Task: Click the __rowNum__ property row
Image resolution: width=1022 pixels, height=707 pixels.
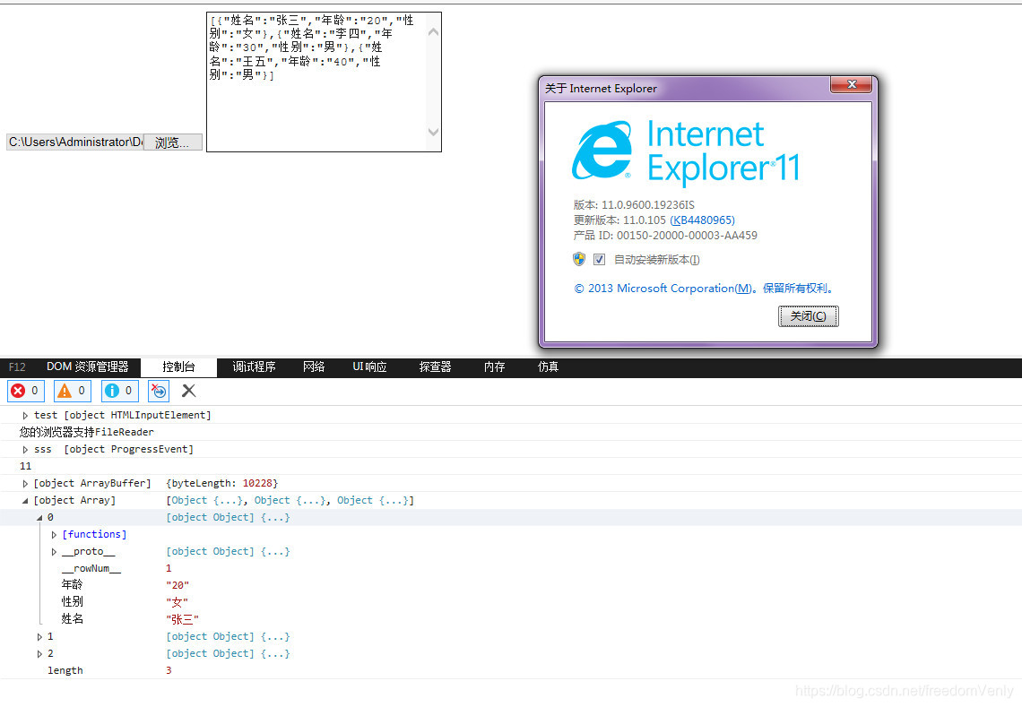Action: (511, 568)
